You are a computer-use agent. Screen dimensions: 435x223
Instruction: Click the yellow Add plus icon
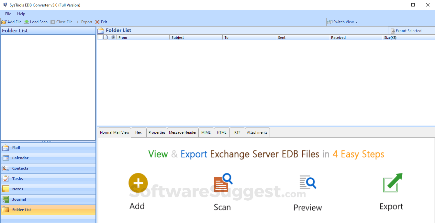[138, 183]
